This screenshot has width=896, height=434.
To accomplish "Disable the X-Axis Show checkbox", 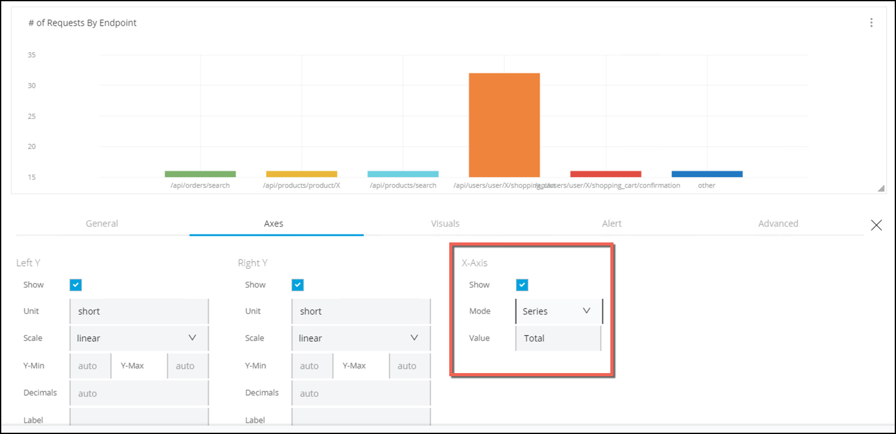I will point(522,285).
